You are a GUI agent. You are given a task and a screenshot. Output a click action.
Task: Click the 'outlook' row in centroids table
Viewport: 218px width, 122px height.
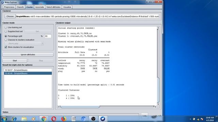tap(84, 60)
